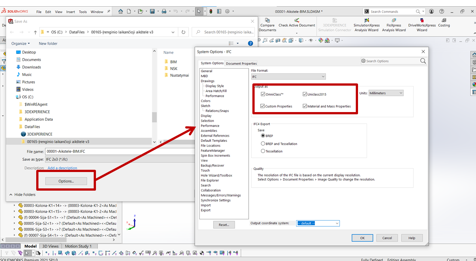Click the Search Options field

(x=393, y=61)
